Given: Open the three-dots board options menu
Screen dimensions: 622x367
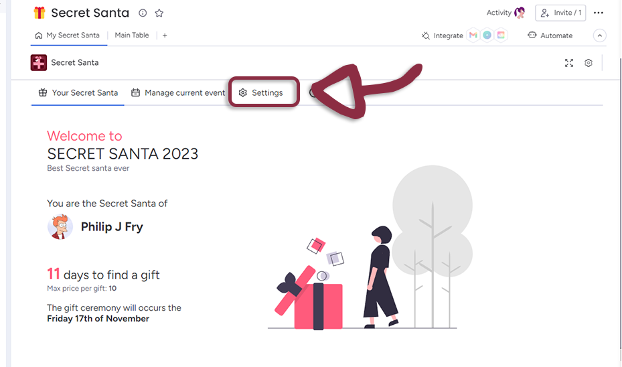Looking at the screenshot, I should click(599, 13).
